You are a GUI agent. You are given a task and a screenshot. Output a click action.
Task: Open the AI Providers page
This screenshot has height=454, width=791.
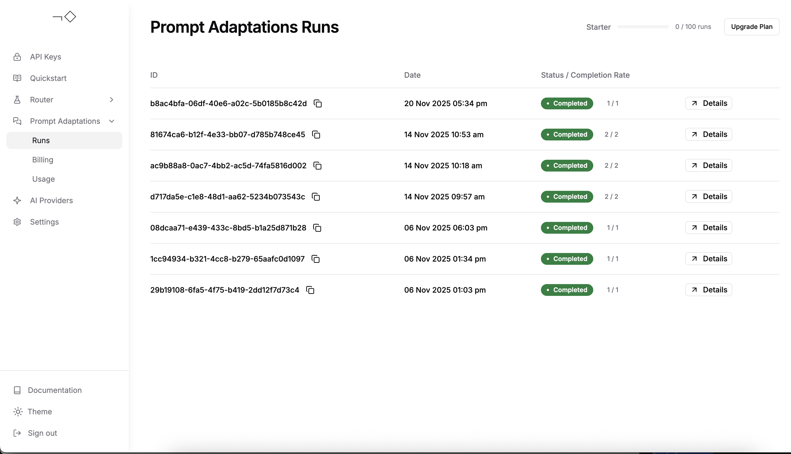pos(51,200)
